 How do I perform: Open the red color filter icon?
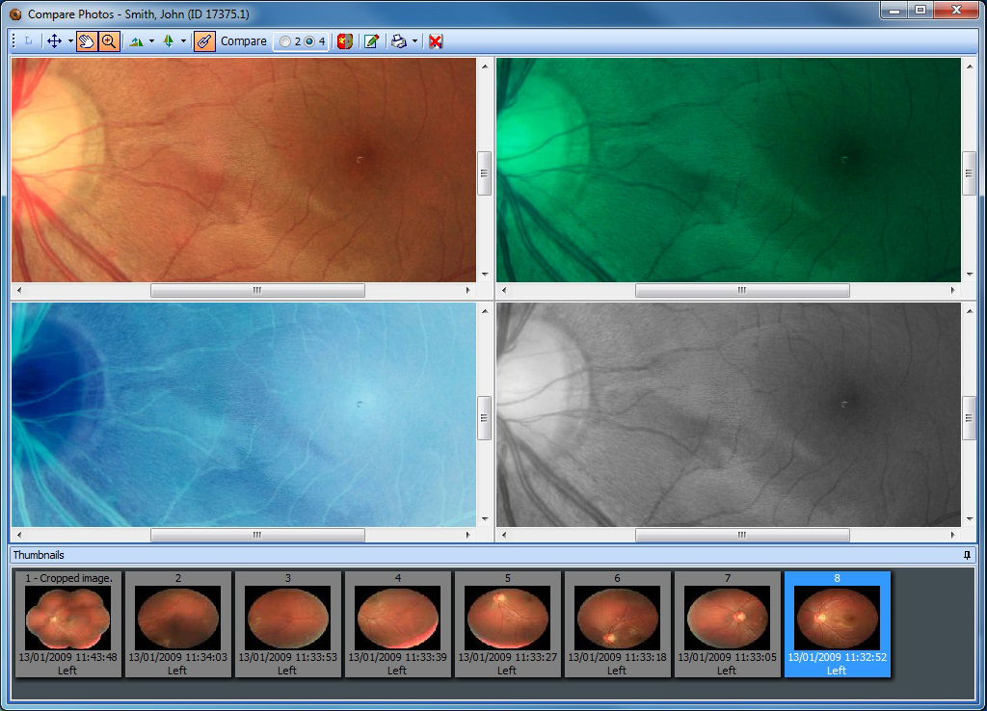(345, 41)
